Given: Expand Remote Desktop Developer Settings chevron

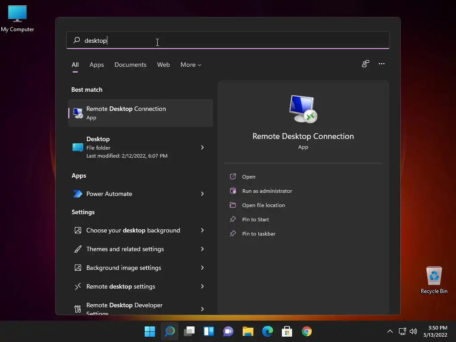Looking at the screenshot, I should point(203,309).
